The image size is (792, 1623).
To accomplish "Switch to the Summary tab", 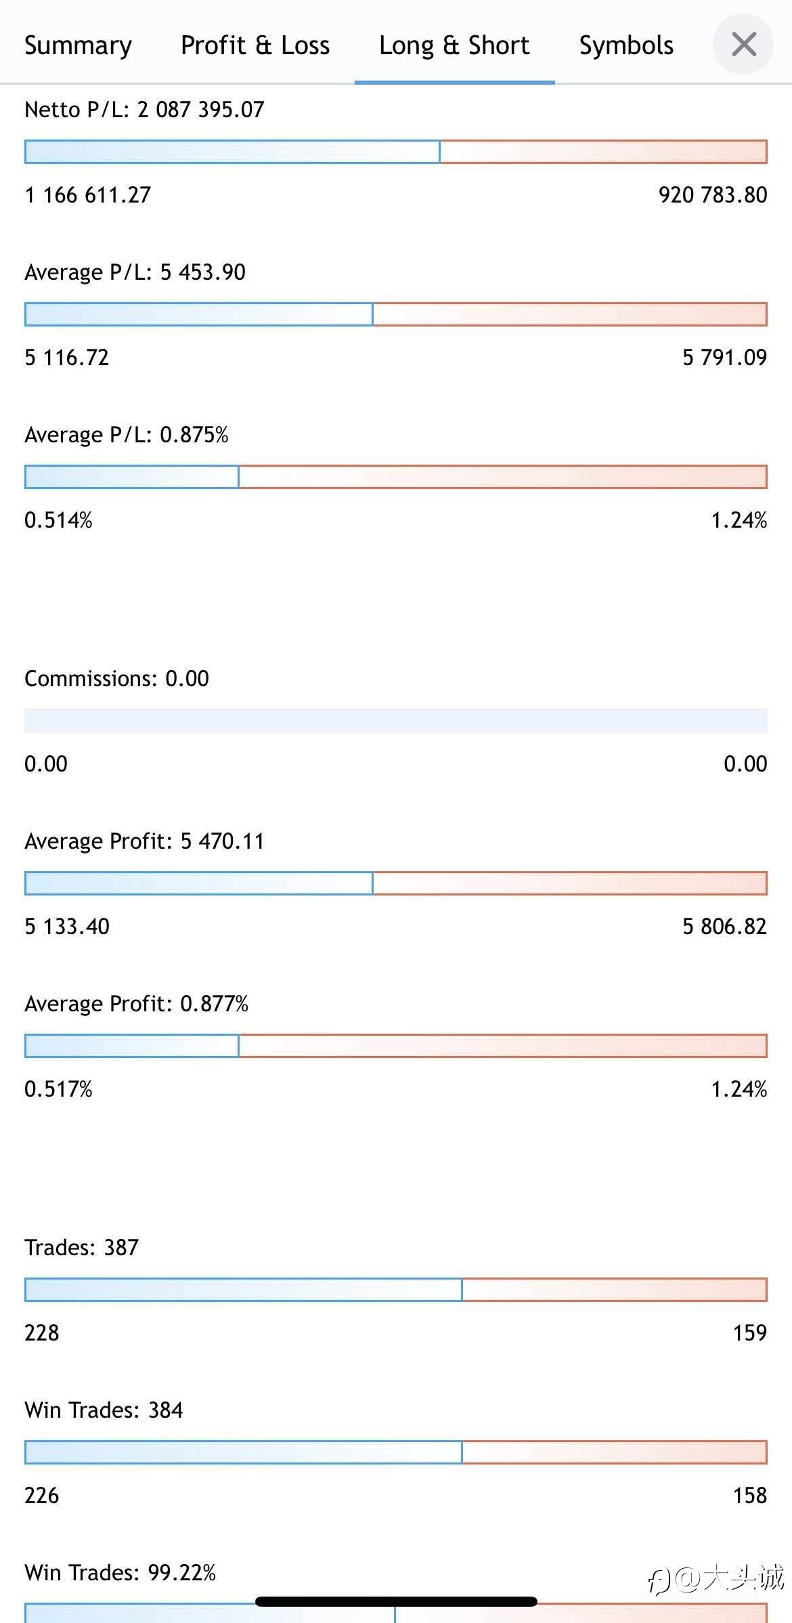I will 79,45.
